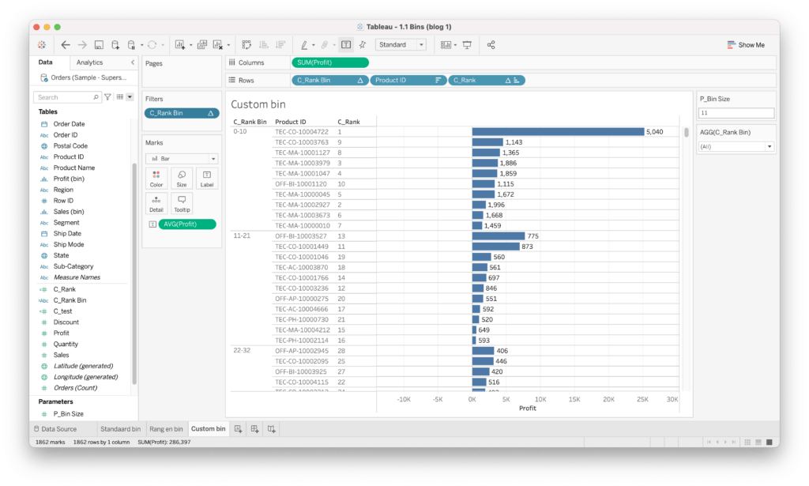
Task: Open Presentation Mode from the toolbar
Action: point(467,45)
